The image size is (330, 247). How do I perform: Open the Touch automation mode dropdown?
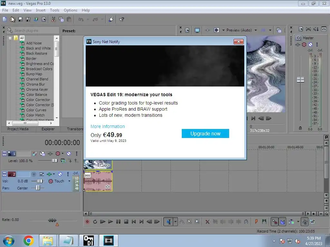tap(70, 181)
